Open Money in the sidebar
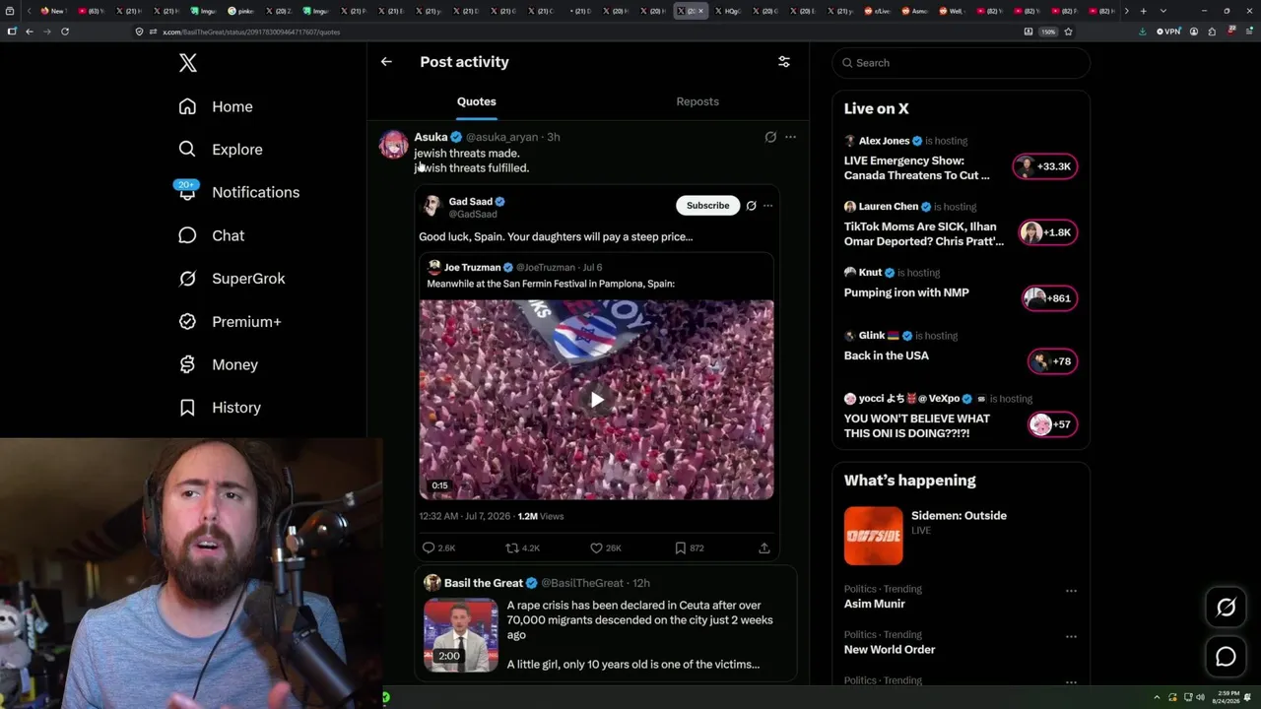 click(x=218, y=364)
